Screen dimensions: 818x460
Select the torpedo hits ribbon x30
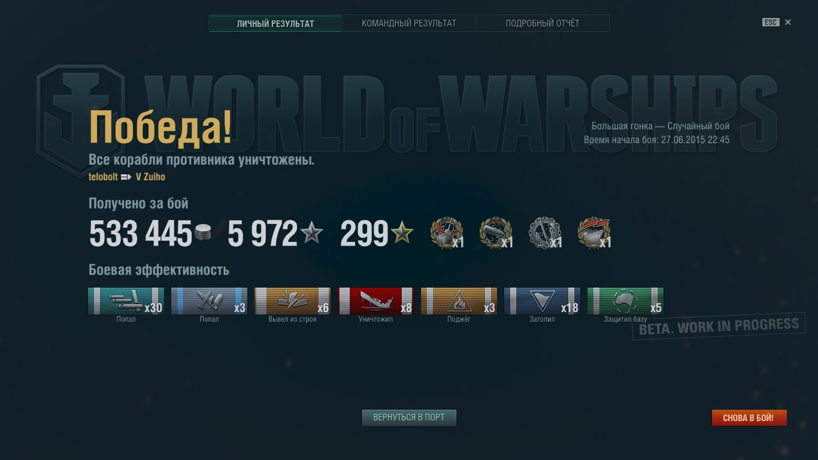126,301
